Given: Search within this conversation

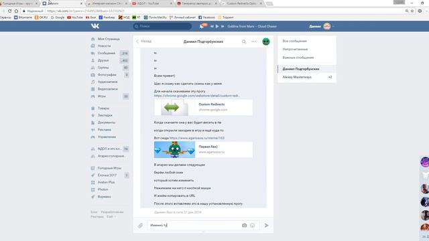Looking at the screenshot, I should 244,42.
